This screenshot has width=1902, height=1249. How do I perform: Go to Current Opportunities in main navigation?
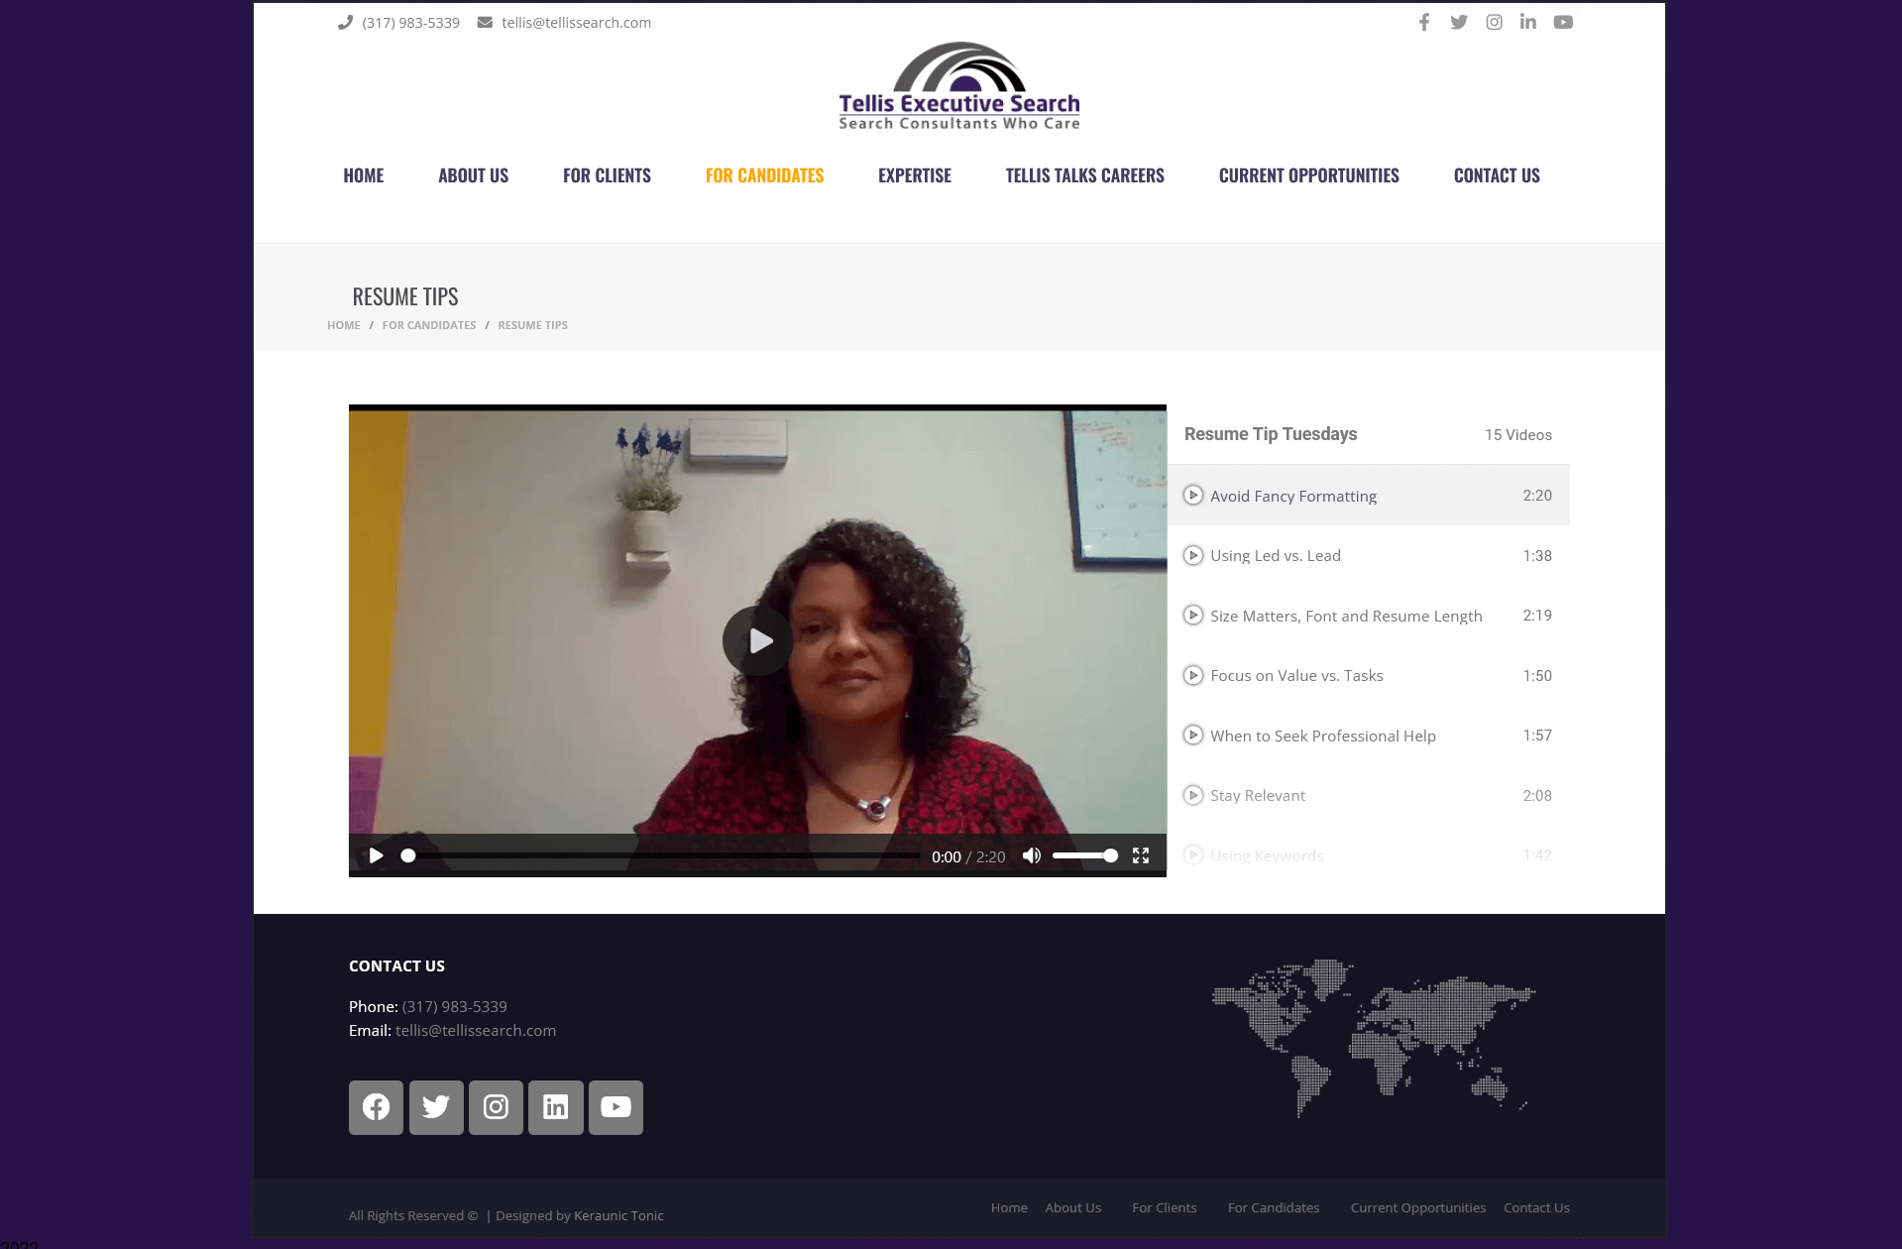[x=1308, y=175]
